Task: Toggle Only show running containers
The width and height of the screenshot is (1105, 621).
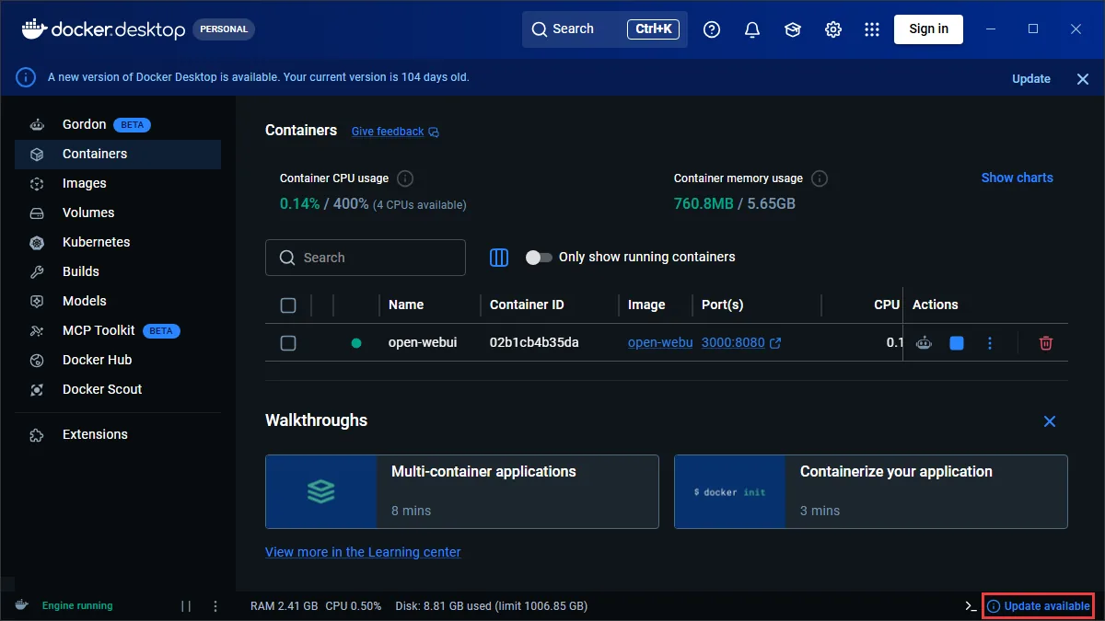Action: click(x=539, y=258)
